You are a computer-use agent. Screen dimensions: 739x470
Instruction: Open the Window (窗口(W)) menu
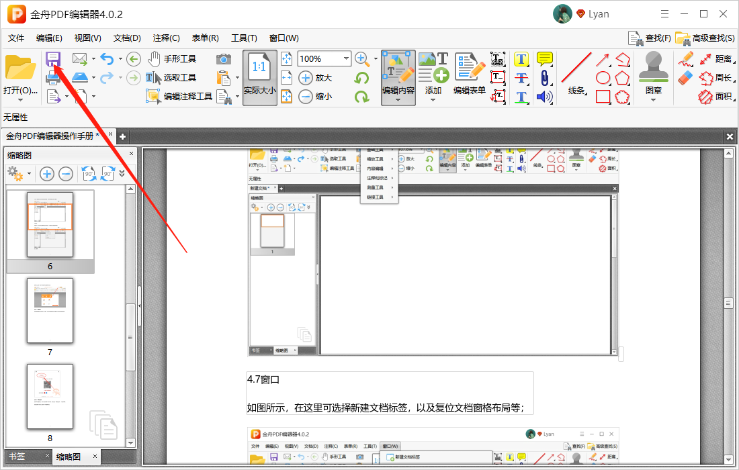click(x=284, y=38)
